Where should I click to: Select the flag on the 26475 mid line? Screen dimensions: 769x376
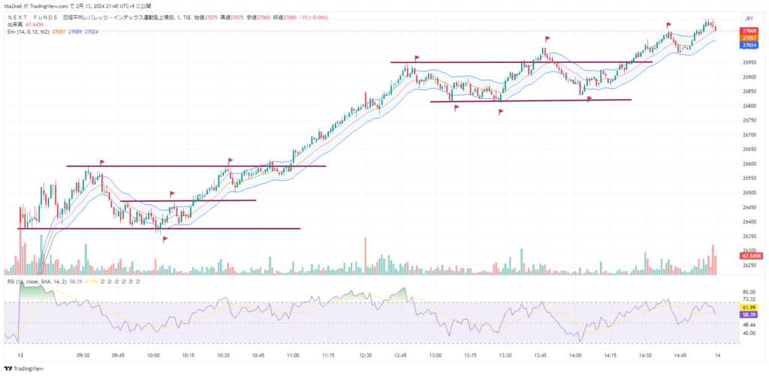[x=172, y=194]
